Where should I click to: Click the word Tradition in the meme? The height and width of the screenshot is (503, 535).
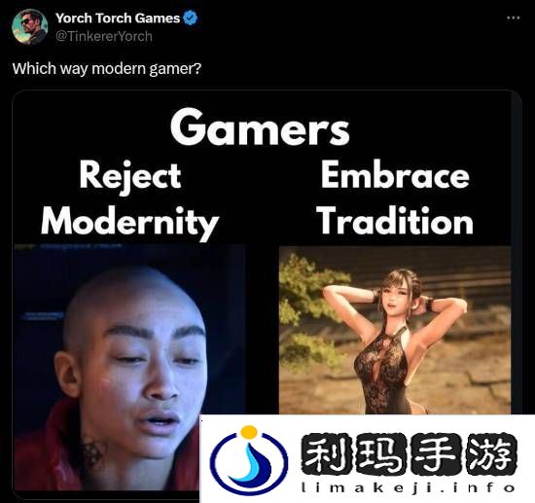(395, 221)
